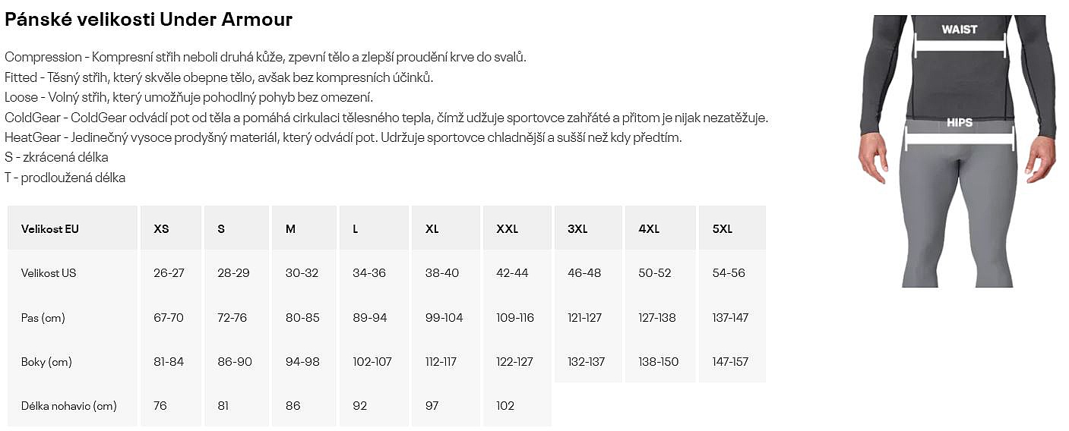Viewport: 1069px width, 431px height.
Task: Click the Pánské velikosti Under Armour heading
Action: [x=149, y=20]
